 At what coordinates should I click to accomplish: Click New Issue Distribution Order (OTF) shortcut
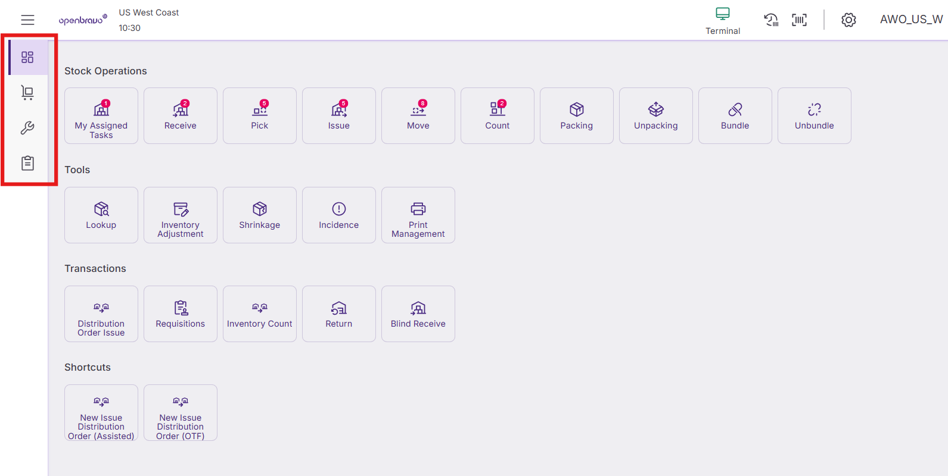click(x=181, y=413)
